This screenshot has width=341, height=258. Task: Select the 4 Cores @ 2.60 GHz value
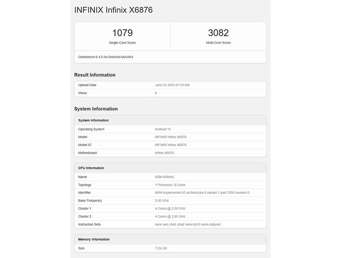(170, 216)
